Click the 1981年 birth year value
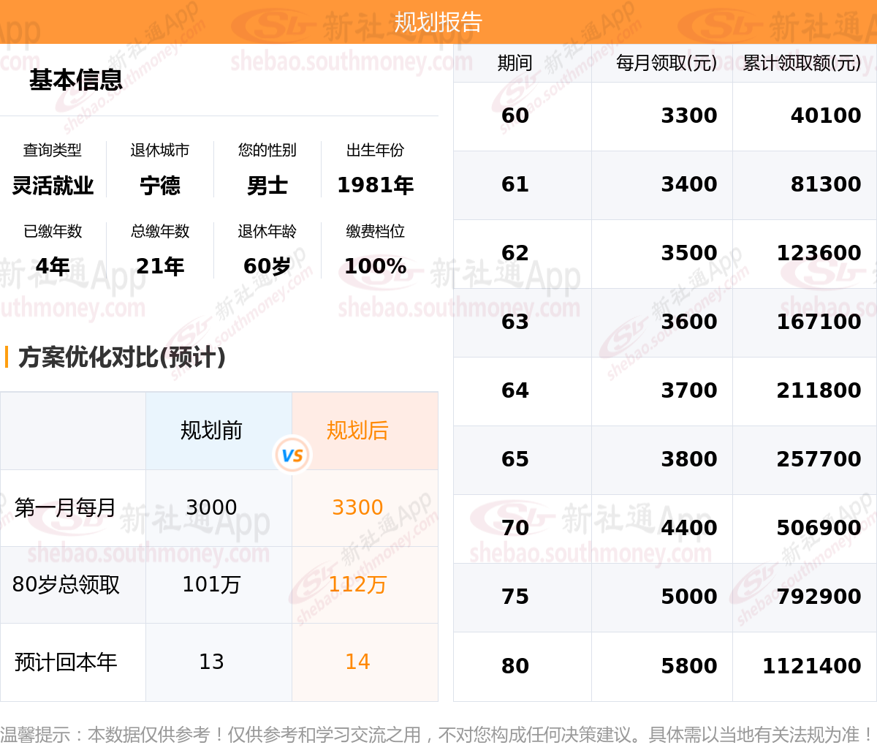The image size is (877, 745). (x=375, y=186)
